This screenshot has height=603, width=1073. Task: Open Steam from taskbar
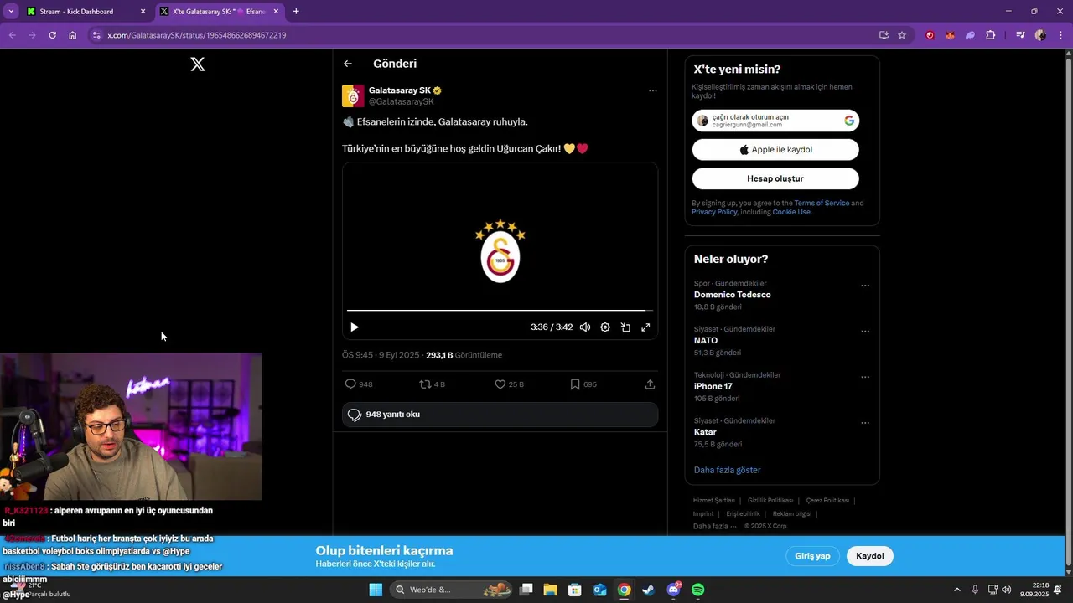(x=648, y=590)
